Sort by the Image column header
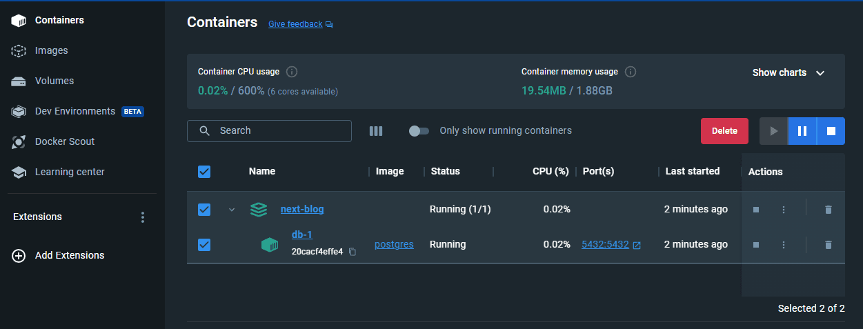Viewport: 863px width, 329px height. (x=390, y=171)
